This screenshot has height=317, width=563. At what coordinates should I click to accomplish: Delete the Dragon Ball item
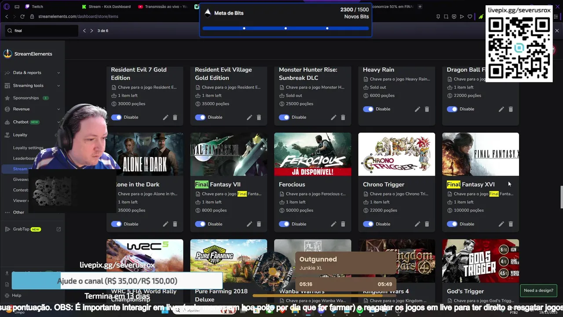(x=511, y=109)
